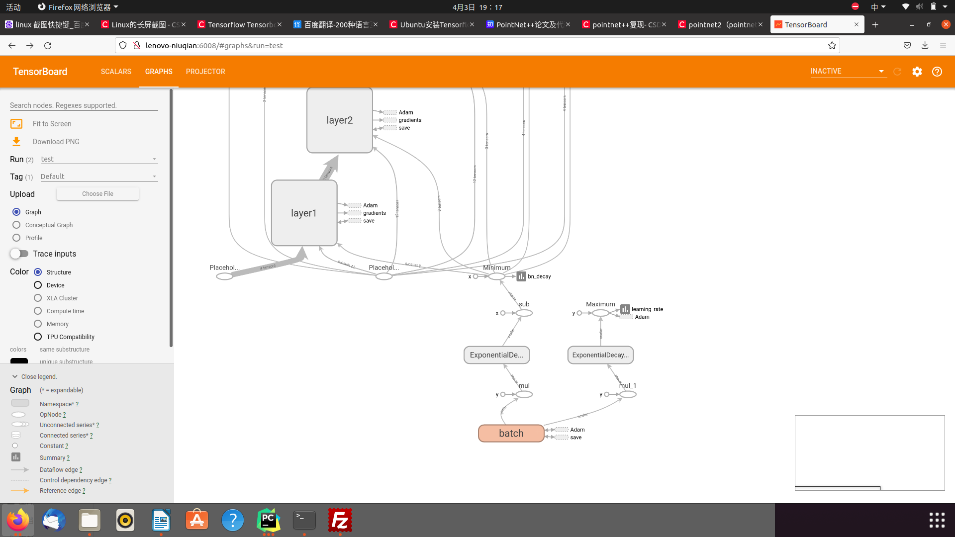Select the mul op node
The image size is (955, 537).
tap(524, 394)
